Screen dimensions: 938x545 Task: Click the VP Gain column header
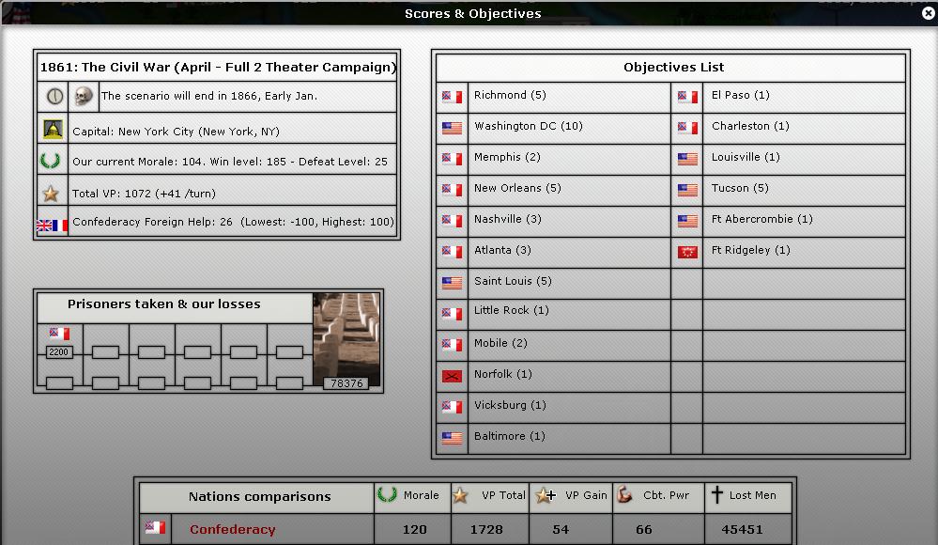tap(571, 496)
